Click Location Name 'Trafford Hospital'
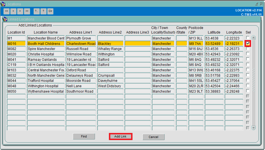 [46, 81]
